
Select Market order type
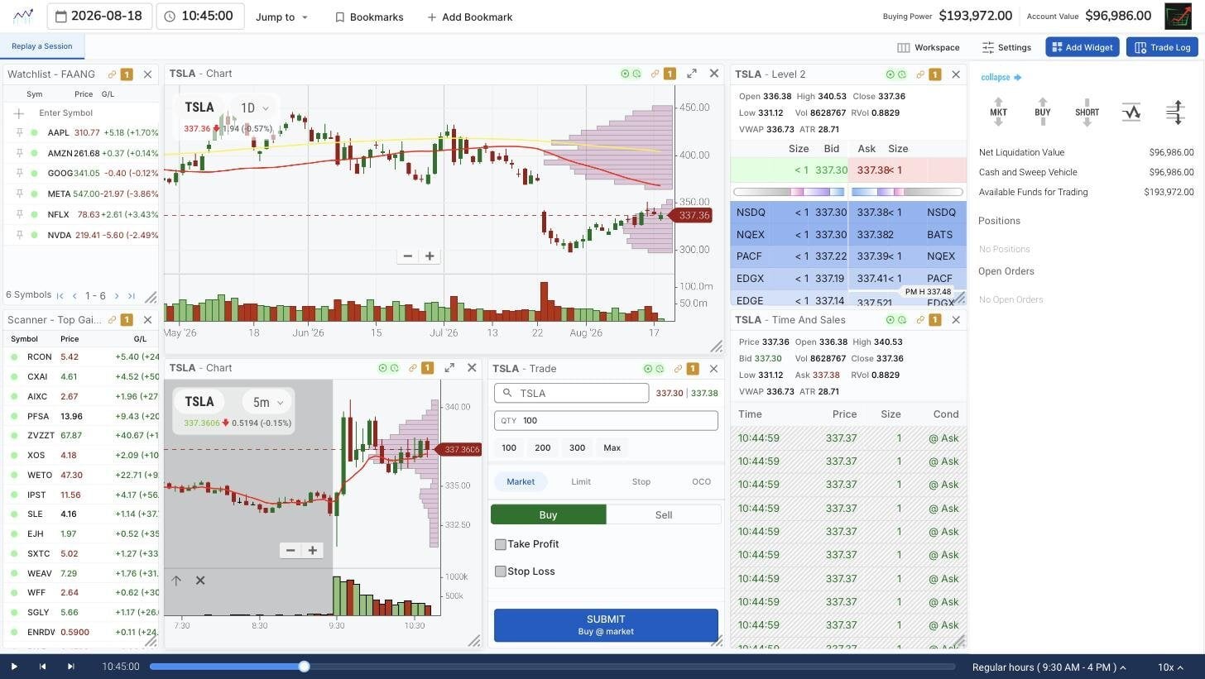(x=521, y=481)
